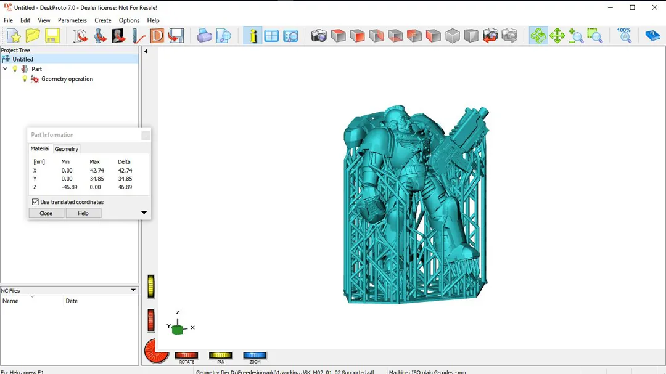Click the DeskProto app icon in title bar
666x374 pixels.
coord(7,7)
